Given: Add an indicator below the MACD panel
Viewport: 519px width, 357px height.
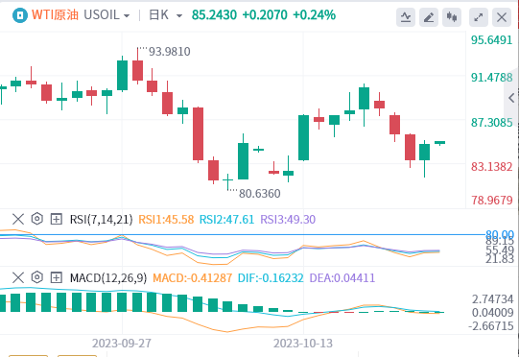Looking at the screenshot, I should click(57, 277).
